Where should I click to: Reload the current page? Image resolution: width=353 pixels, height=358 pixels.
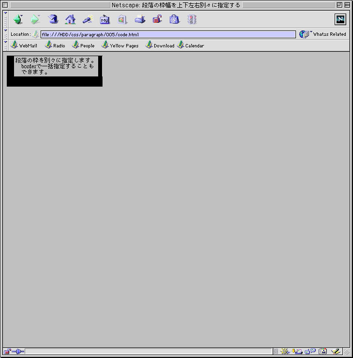tap(53, 20)
